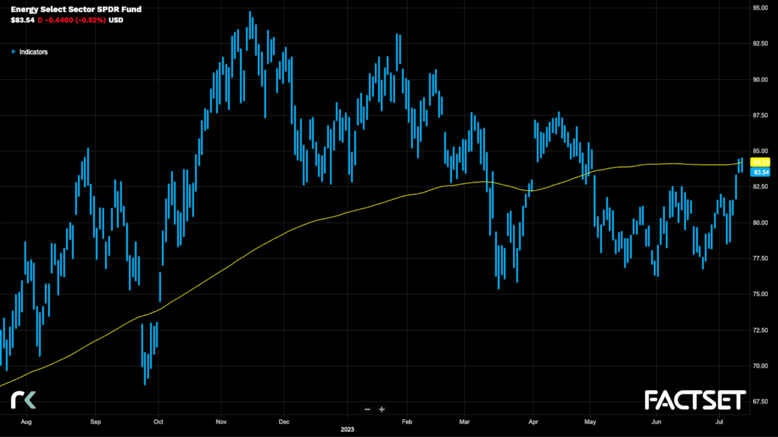Click the Energy Select Sector SPDR Fund title
This screenshot has height=437, width=778.
coord(76,10)
